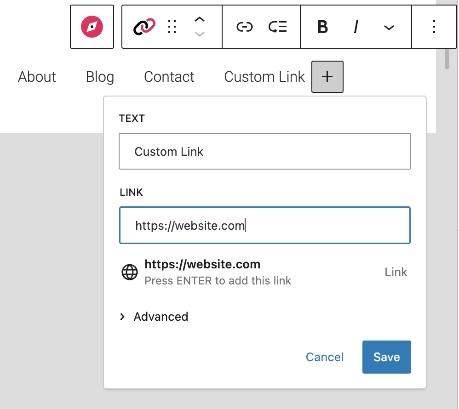459x409 pixels.
Task: Select the parent Navigation block compass icon
Action: click(x=92, y=27)
